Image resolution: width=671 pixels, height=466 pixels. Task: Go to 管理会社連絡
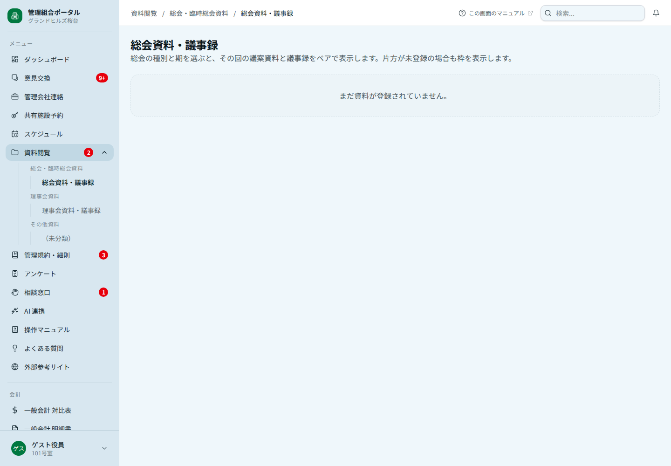pos(60,96)
